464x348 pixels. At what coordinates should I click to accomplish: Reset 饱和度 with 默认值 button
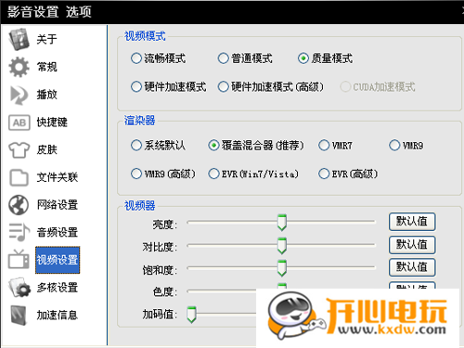(x=412, y=267)
